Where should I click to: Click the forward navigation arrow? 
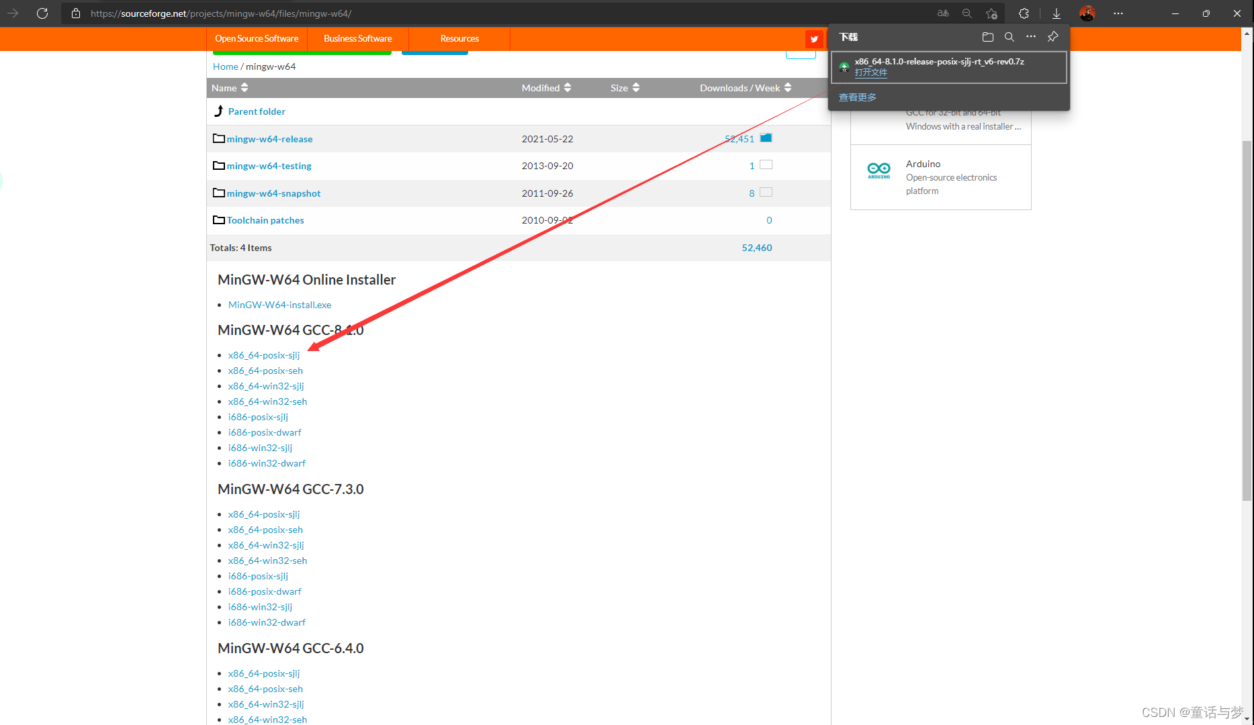click(x=13, y=13)
